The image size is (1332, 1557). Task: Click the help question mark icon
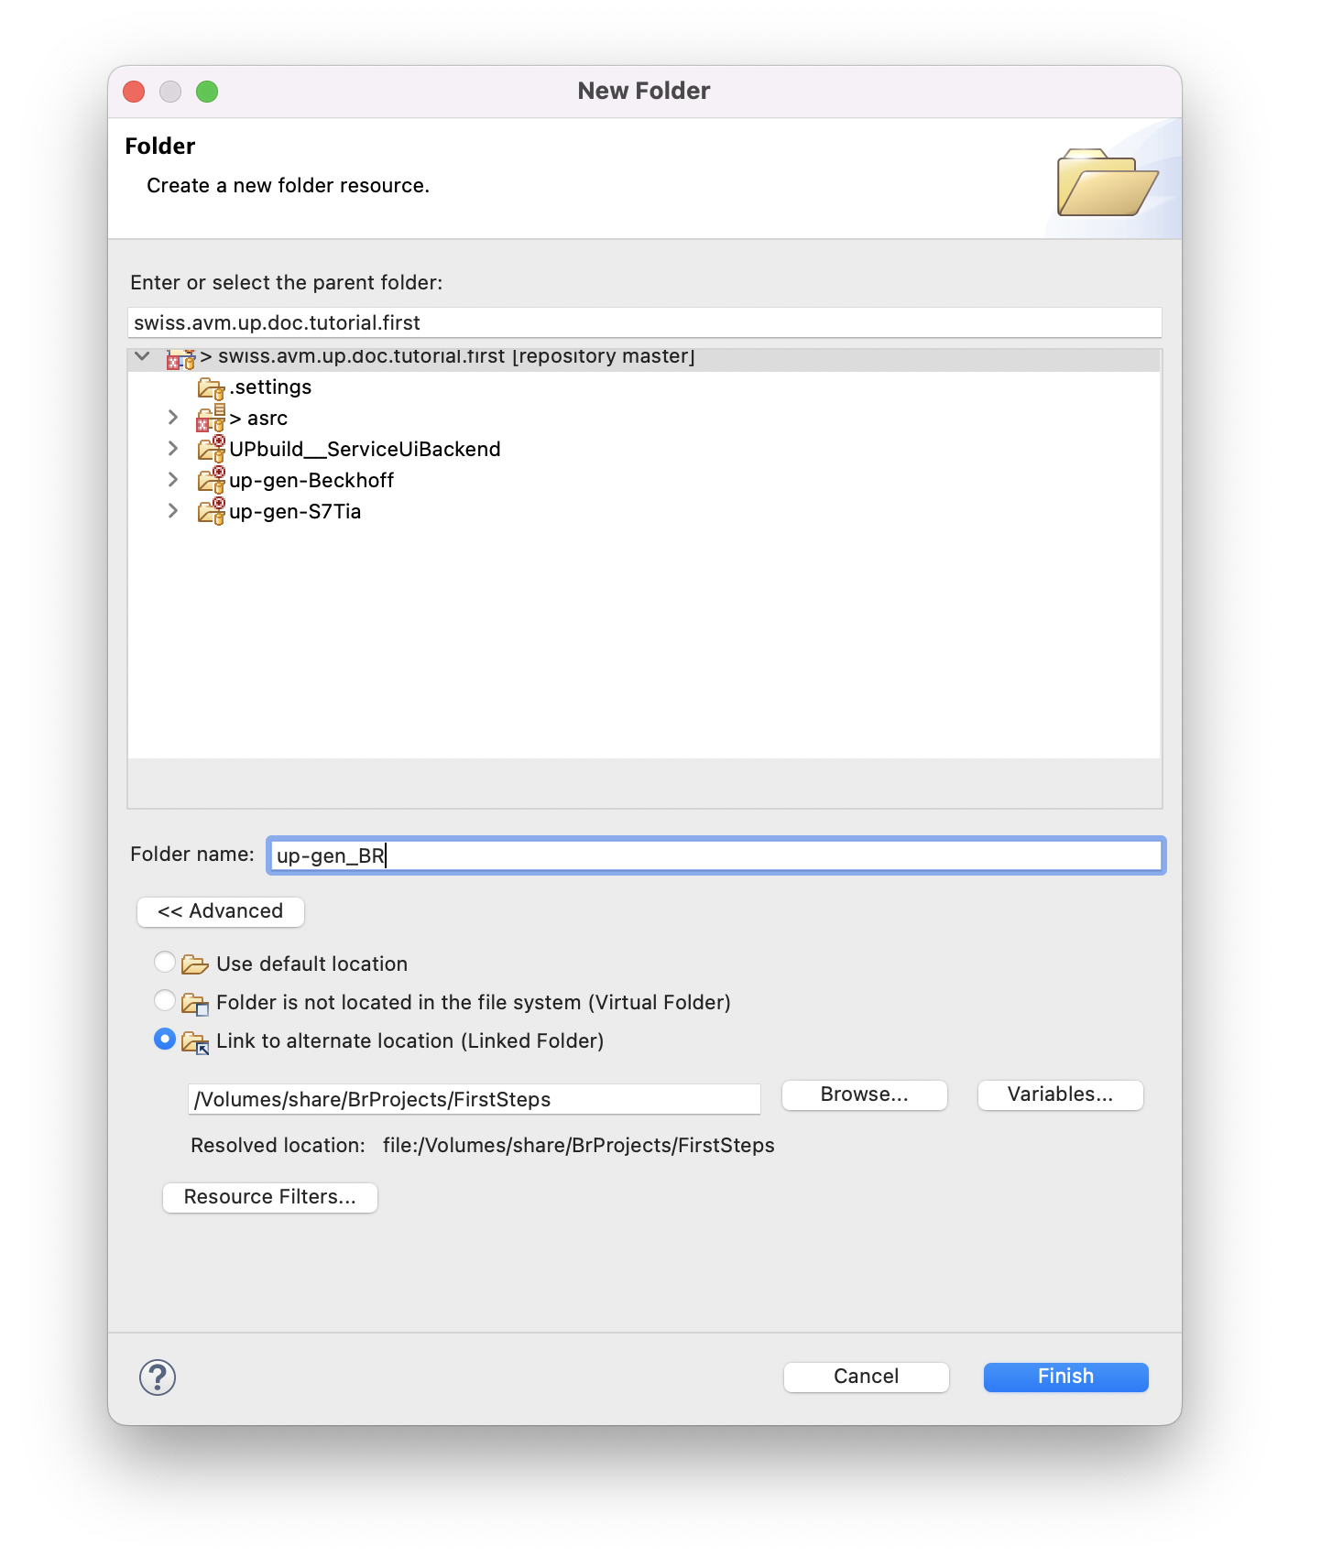pos(158,1377)
